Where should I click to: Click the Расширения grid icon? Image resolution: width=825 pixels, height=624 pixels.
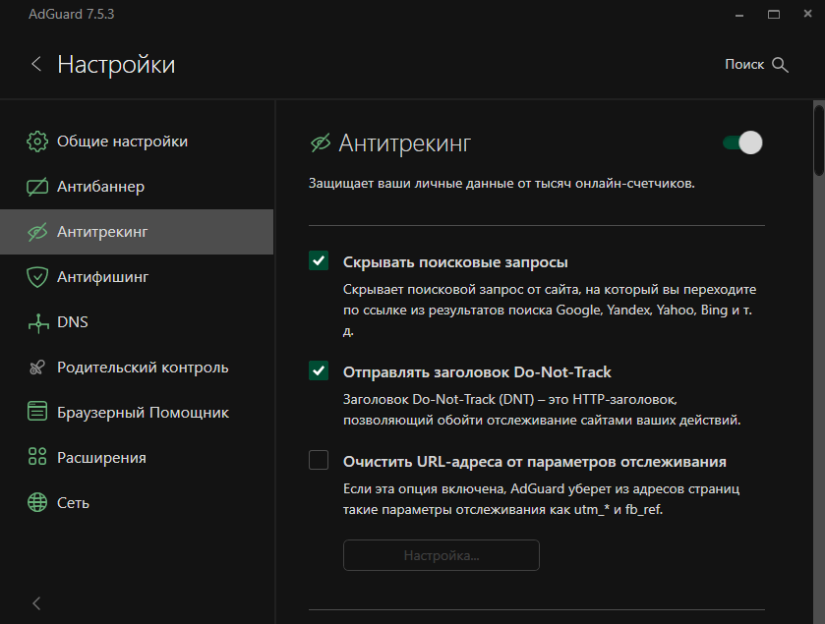click(x=37, y=457)
